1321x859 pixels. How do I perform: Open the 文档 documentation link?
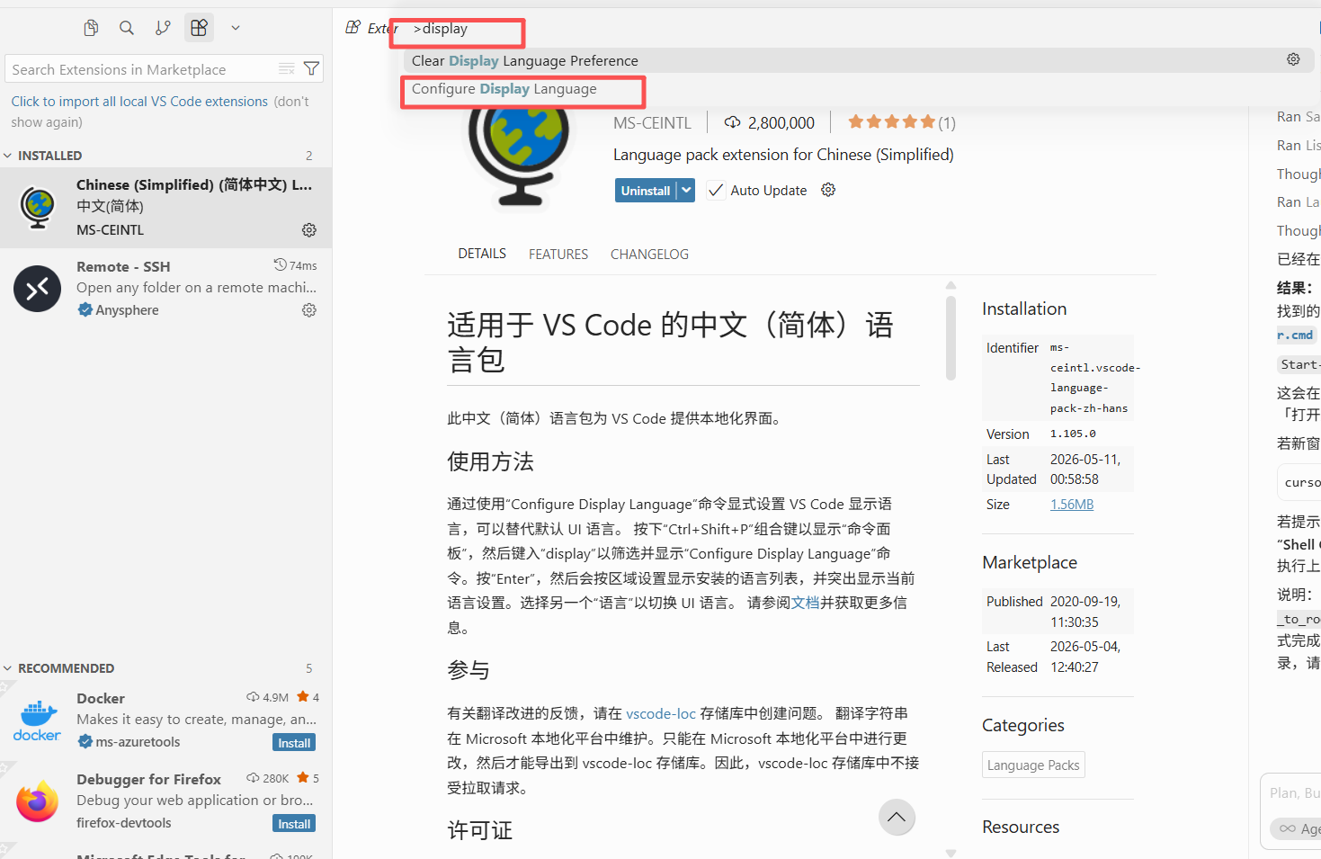click(806, 603)
